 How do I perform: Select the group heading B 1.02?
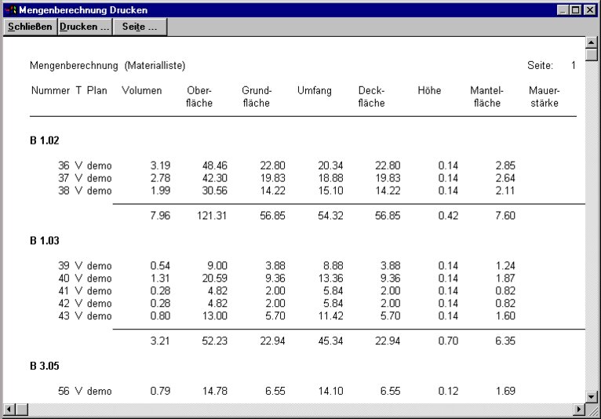pos(45,140)
